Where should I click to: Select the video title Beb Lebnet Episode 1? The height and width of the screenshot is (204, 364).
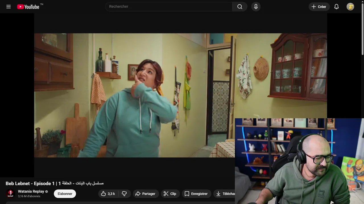55,183
